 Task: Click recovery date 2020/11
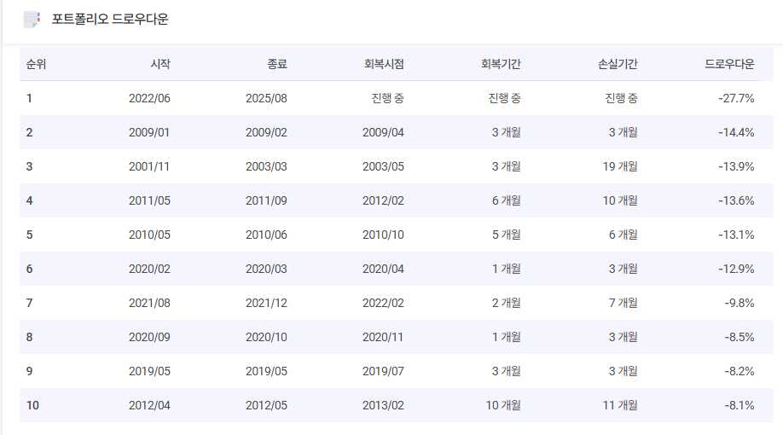point(383,337)
